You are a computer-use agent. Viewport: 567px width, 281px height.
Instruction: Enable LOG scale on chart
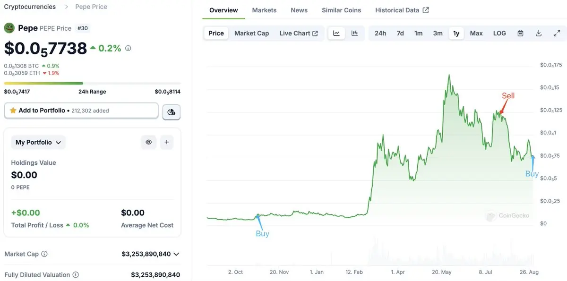click(x=499, y=33)
